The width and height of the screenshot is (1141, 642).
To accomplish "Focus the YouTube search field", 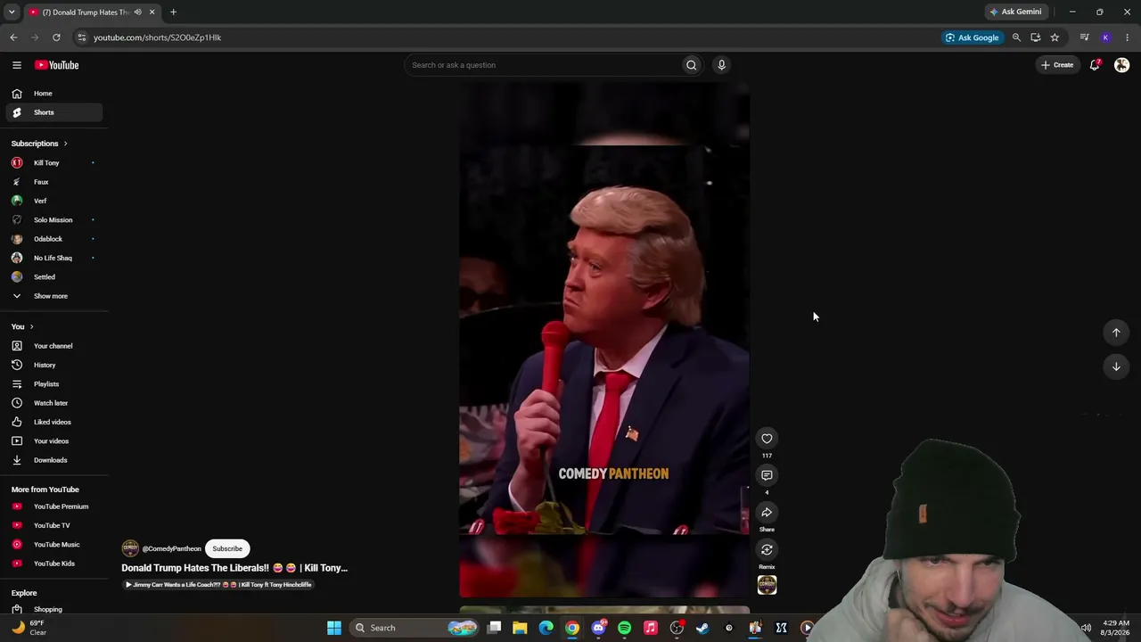I will click(x=542, y=65).
